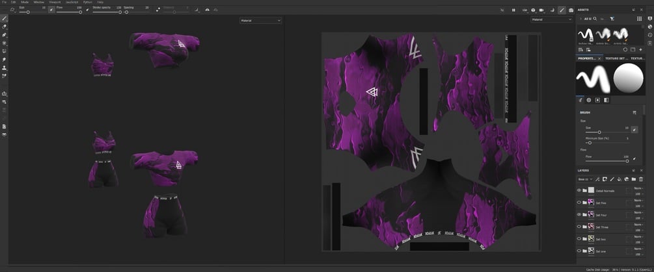Open the Window menu

point(38,2)
